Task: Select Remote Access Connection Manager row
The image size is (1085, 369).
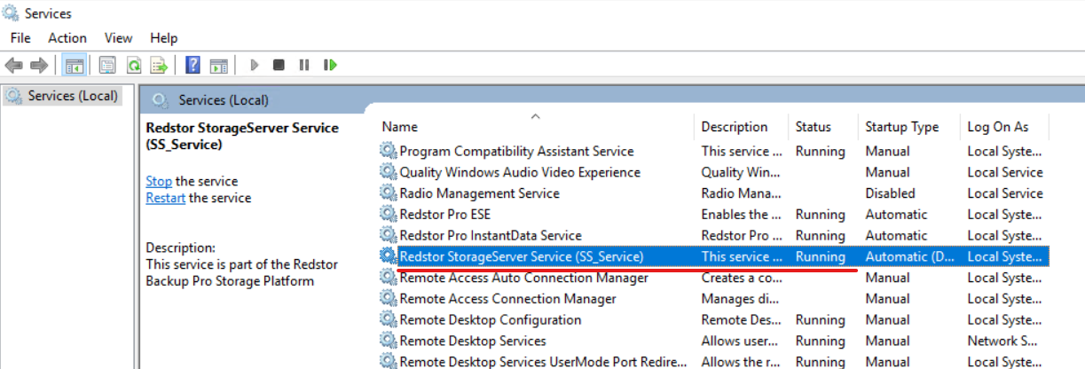Action: 714,299
